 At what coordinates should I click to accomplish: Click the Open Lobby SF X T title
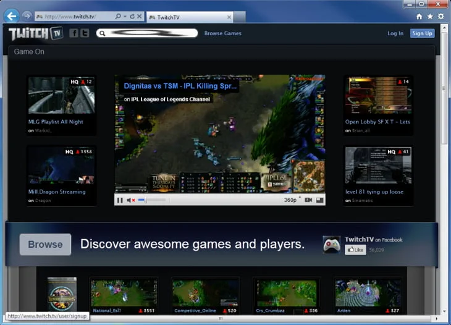(x=377, y=122)
